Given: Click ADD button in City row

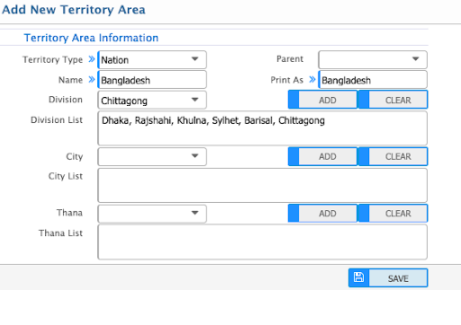Looking at the screenshot, I should point(323,156).
